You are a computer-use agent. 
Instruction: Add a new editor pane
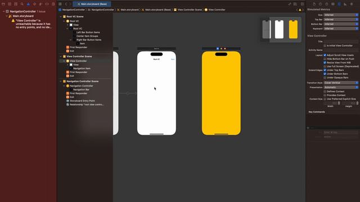coord(303,4)
